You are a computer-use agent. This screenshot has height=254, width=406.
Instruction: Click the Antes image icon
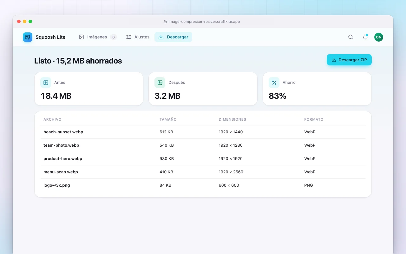click(46, 83)
